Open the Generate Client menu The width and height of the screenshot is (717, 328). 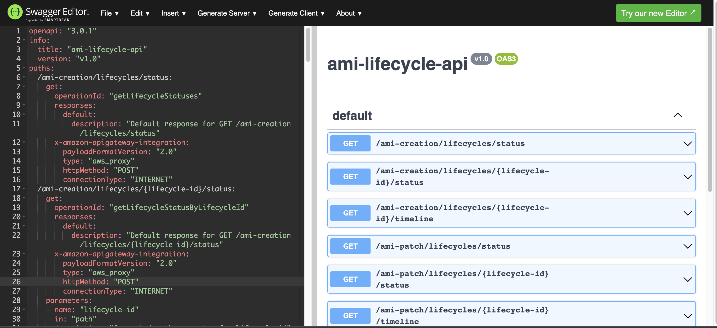click(296, 13)
